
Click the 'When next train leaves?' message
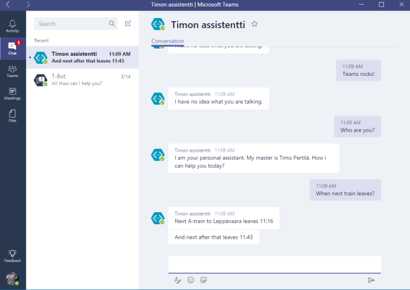345,190
